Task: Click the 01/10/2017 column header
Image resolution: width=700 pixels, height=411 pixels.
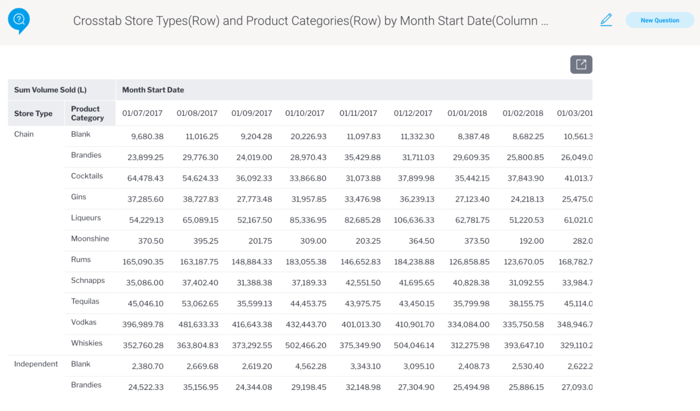Action: click(x=305, y=113)
